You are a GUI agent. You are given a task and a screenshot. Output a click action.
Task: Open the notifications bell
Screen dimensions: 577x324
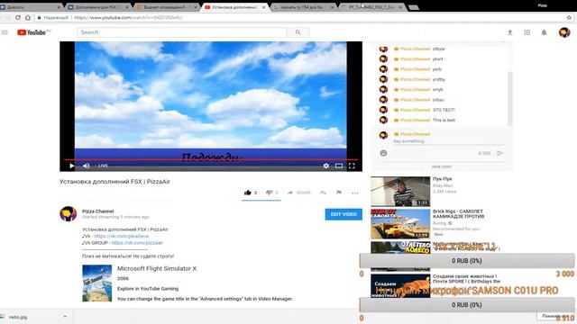(x=544, y=32)
